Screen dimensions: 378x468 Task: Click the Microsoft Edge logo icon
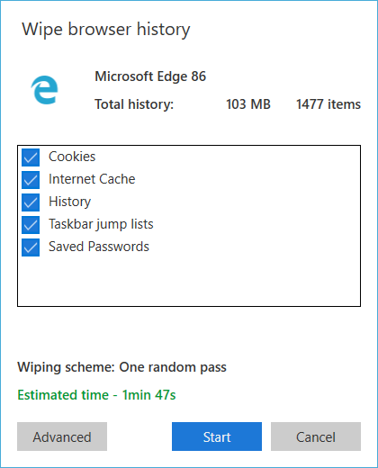[x=44, y=90]
